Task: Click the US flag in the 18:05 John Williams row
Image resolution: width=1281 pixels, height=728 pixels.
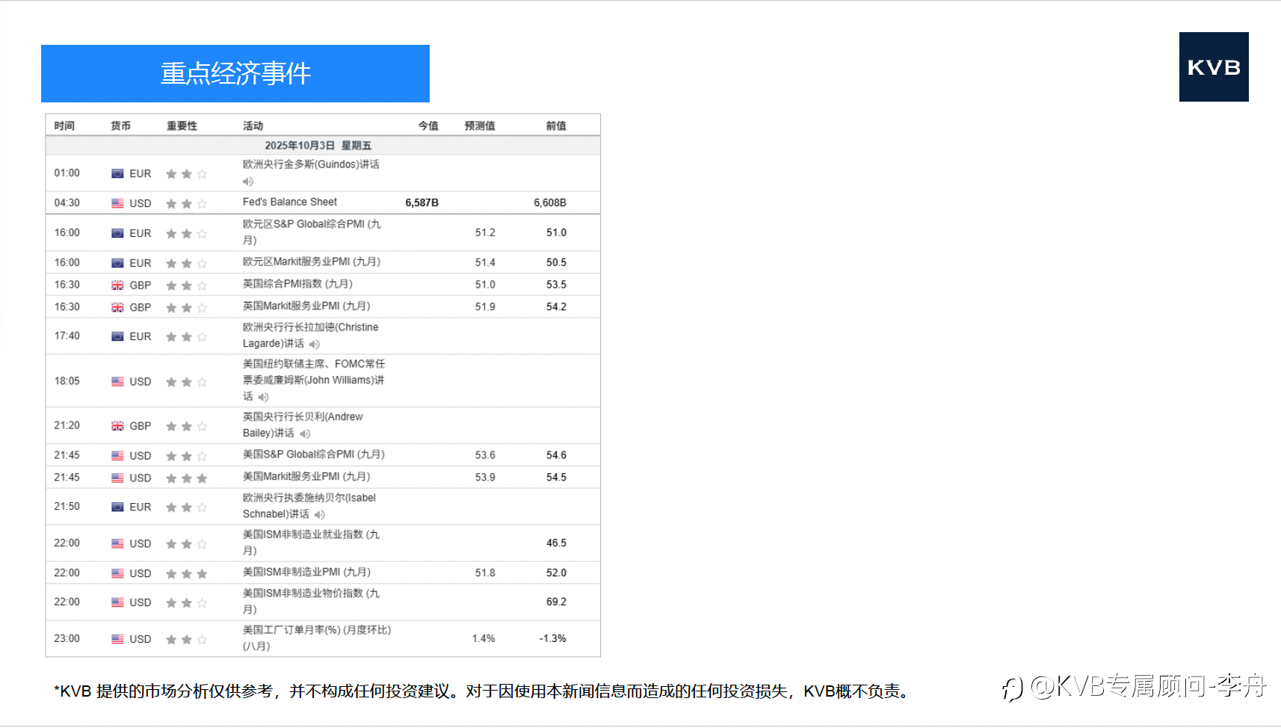Action: 117,381
